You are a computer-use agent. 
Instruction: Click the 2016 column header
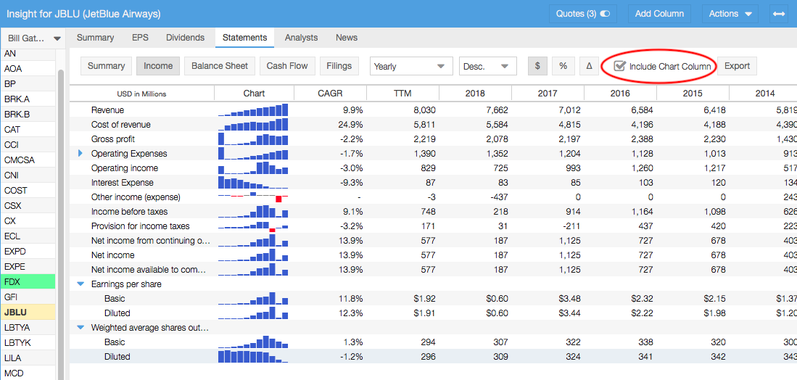(x=620, y=94)
